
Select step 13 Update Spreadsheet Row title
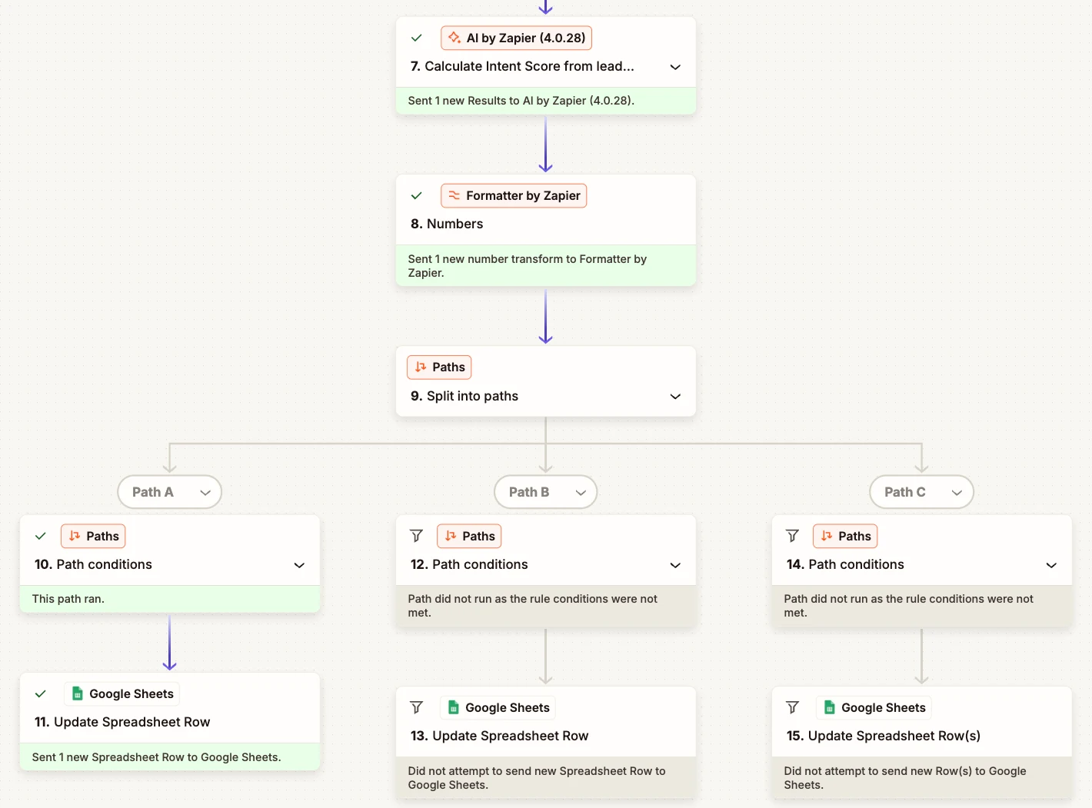pos(499,736)
